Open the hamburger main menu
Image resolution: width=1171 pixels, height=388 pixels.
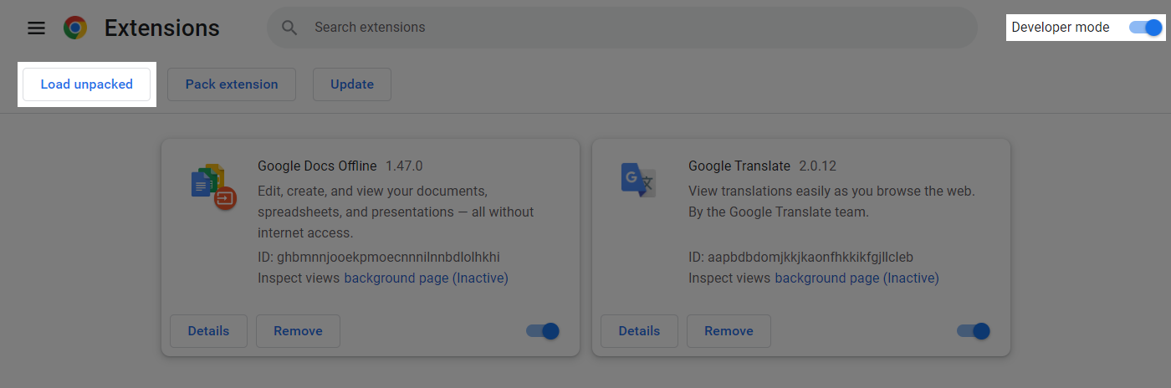click(x=36, y=28)
